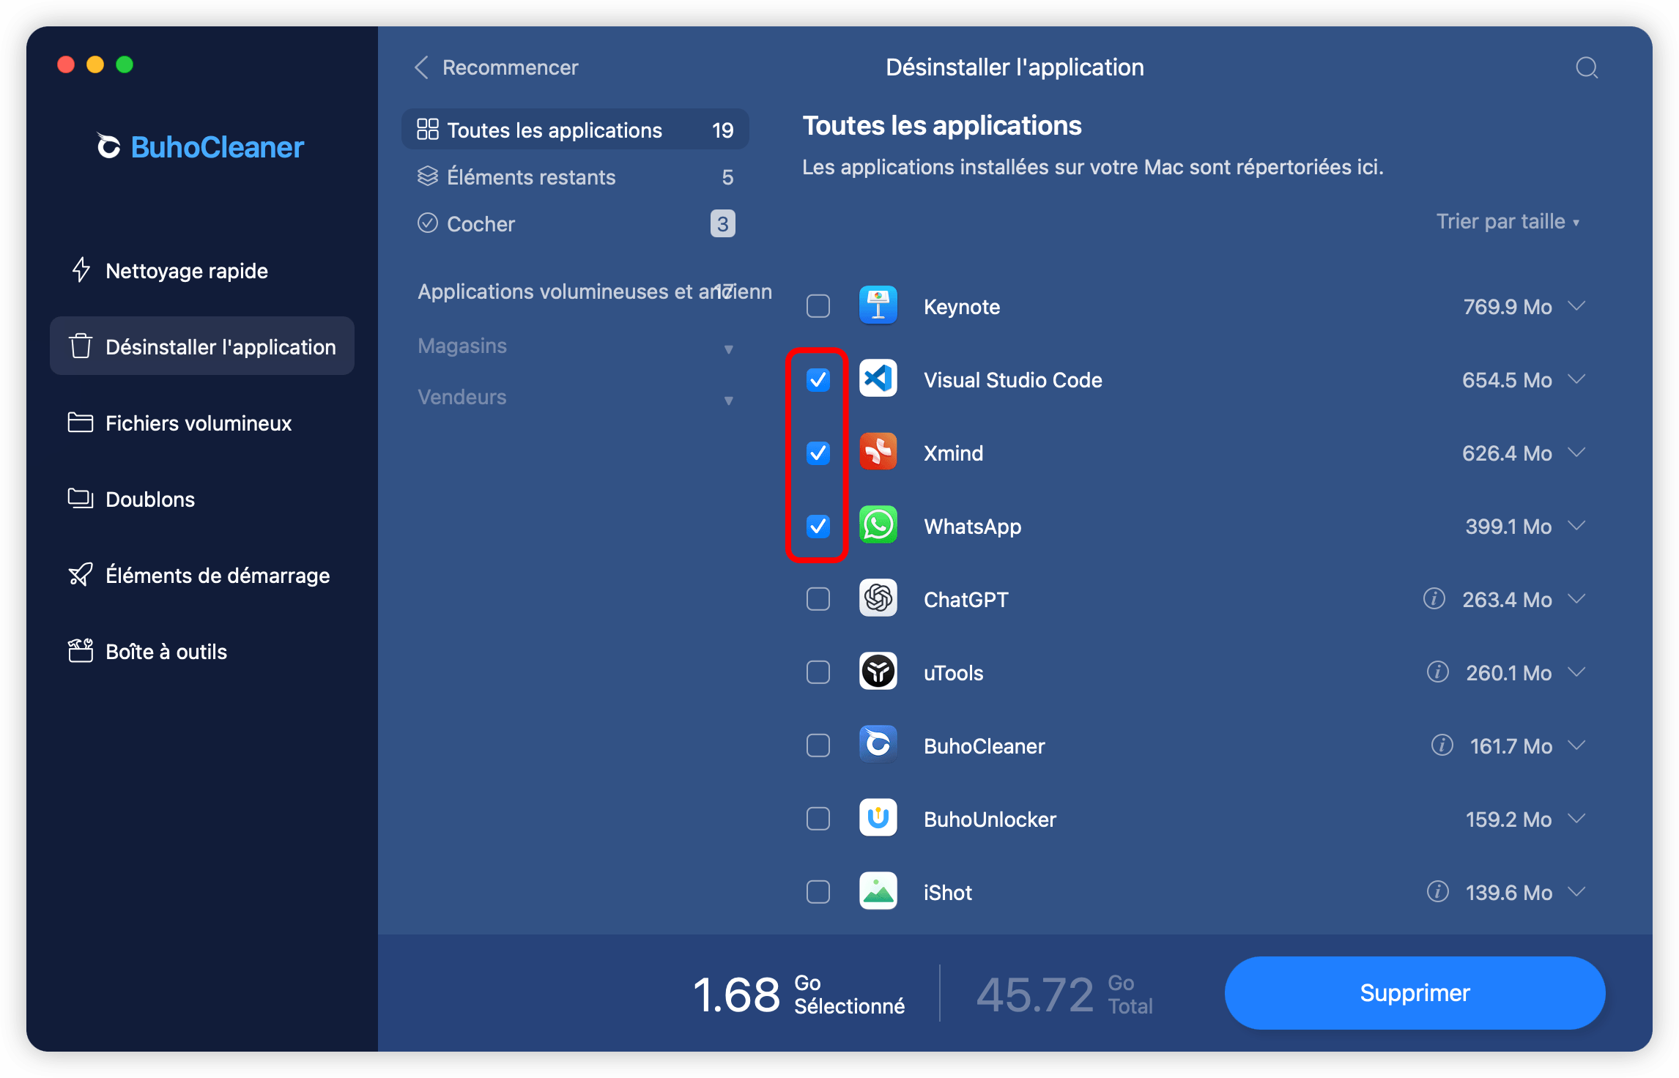This screenshot has width=1679, height=1078.
Task: Expand ChatGPT details chevron
Action: (1576, 599)
